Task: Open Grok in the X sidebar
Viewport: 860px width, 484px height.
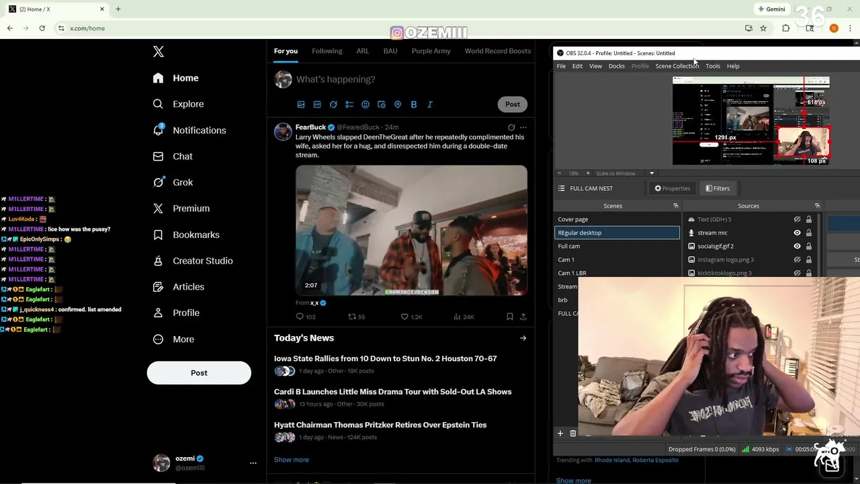Action: point(173,182)
